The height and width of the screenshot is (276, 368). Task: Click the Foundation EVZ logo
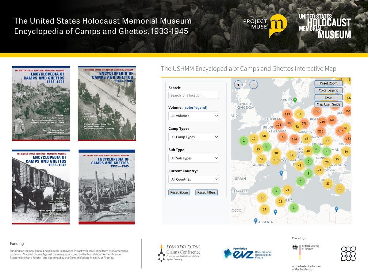(247, 253)
